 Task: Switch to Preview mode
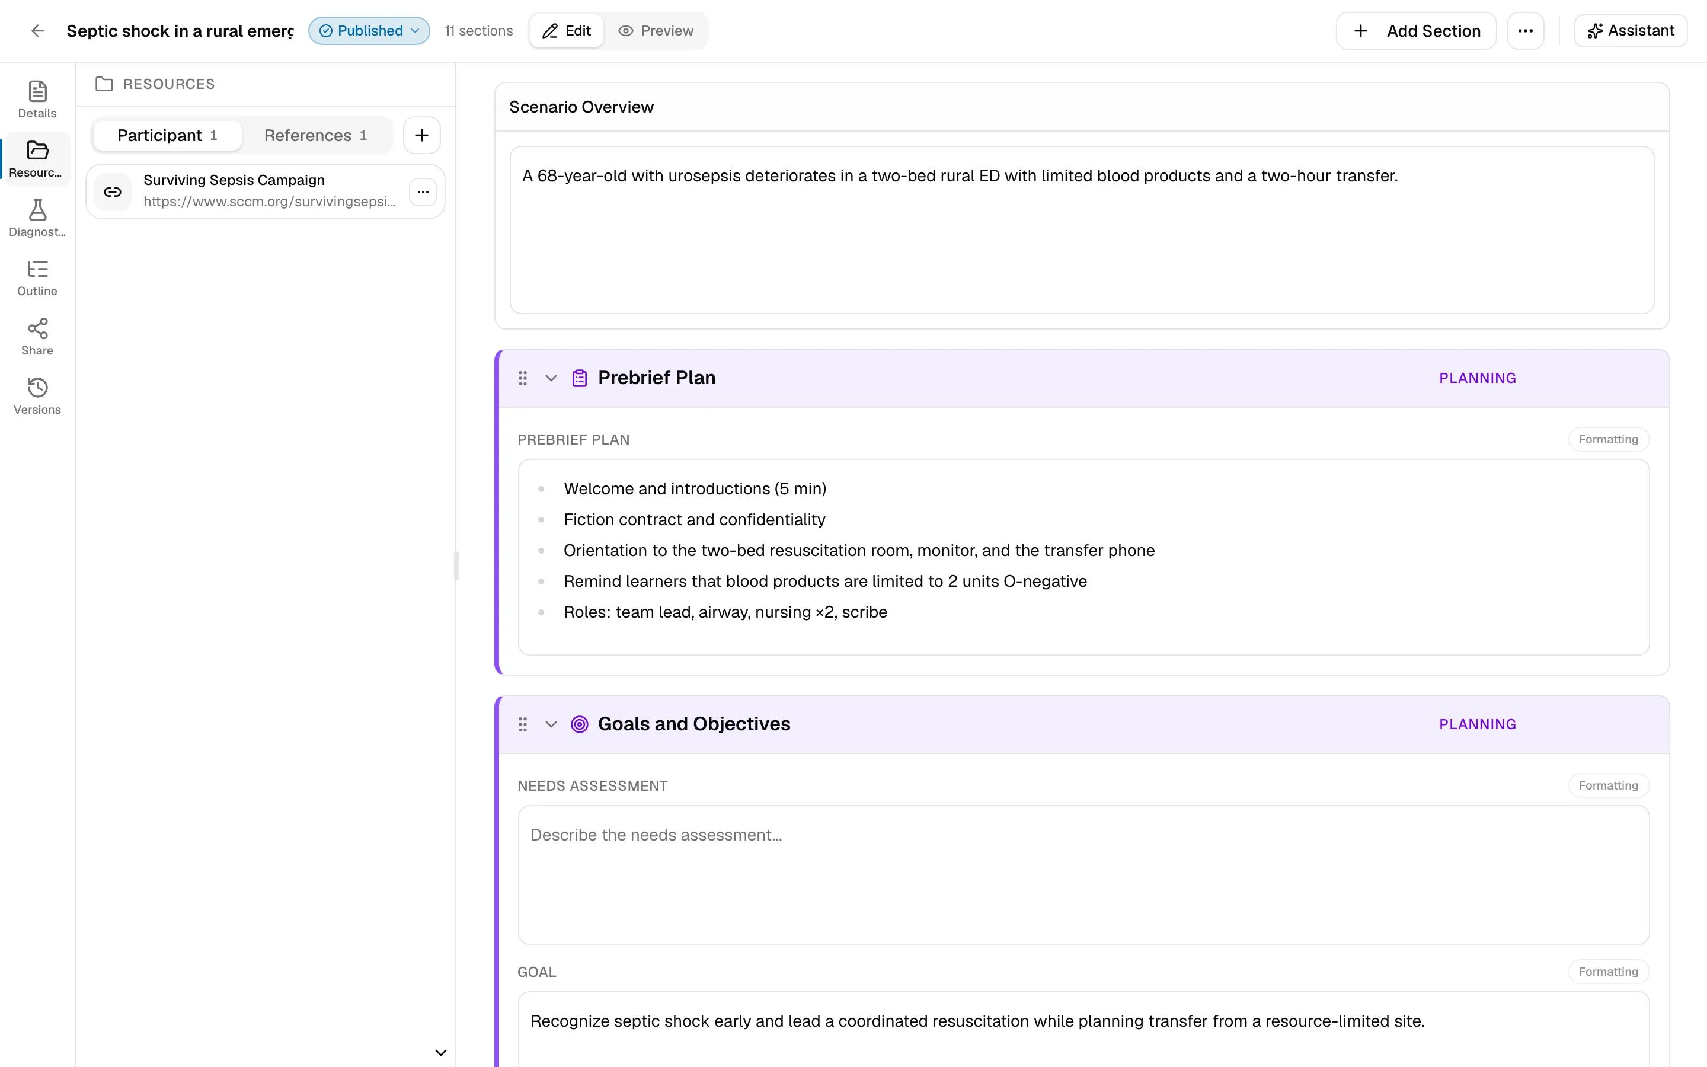[656, 31]
